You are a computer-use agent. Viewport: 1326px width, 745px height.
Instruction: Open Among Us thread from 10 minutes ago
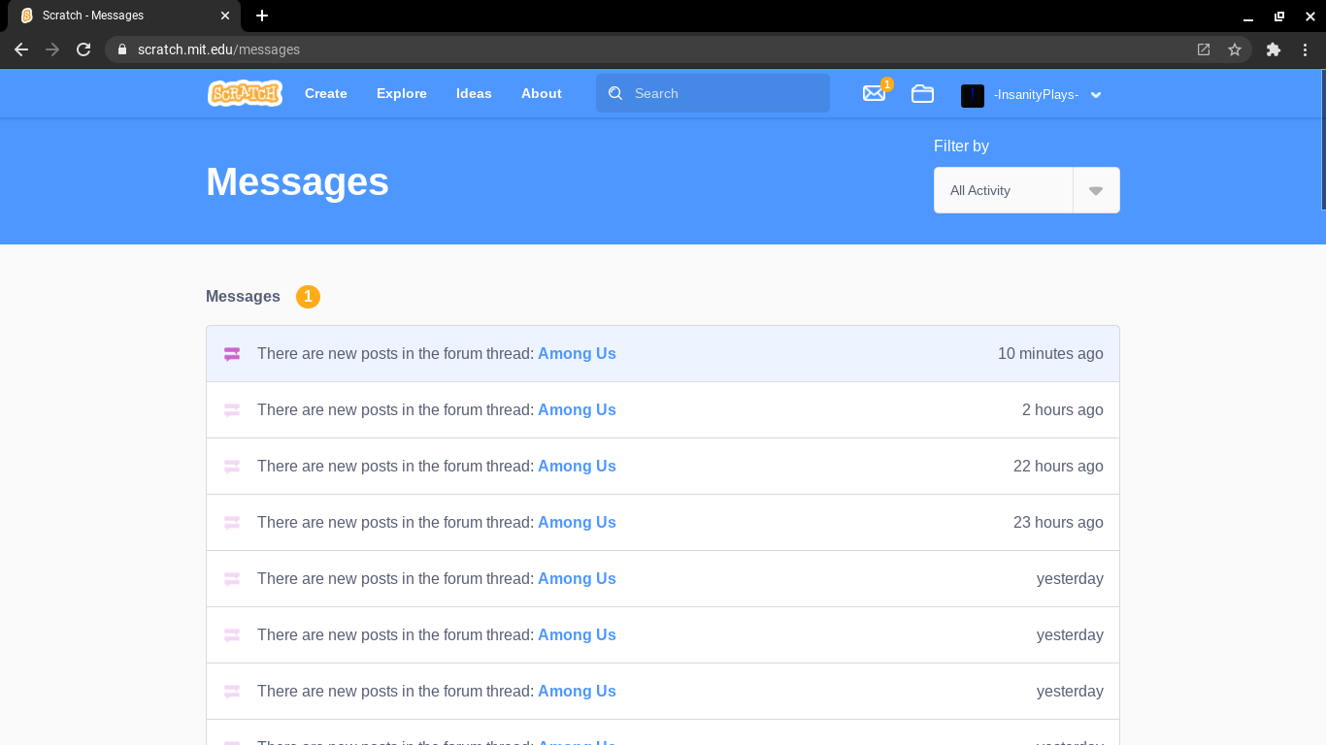coord(577,354)
